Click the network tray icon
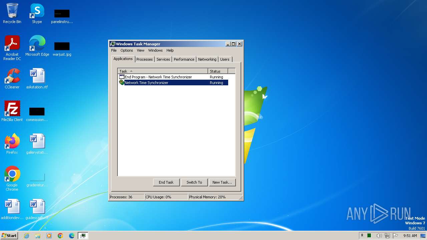 click(387, 236)
